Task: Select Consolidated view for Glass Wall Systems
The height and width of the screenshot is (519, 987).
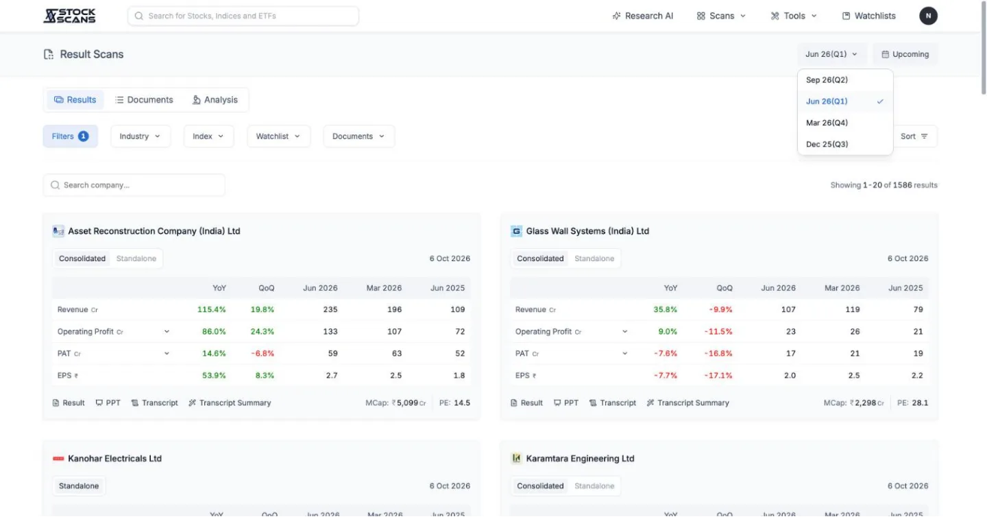Action: point(540,258)
